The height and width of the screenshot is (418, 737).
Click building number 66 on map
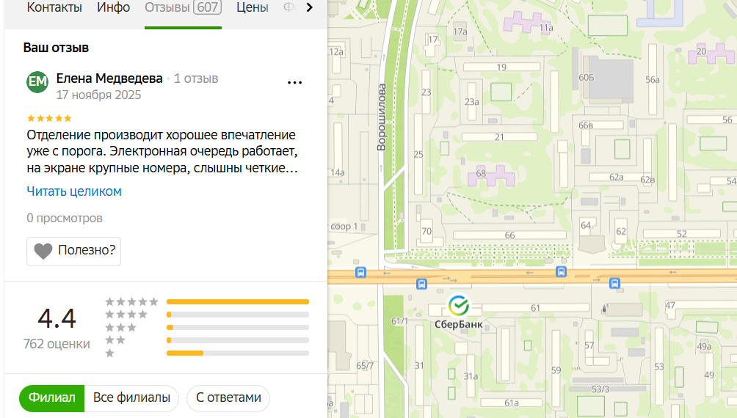[x=509, y=235]
